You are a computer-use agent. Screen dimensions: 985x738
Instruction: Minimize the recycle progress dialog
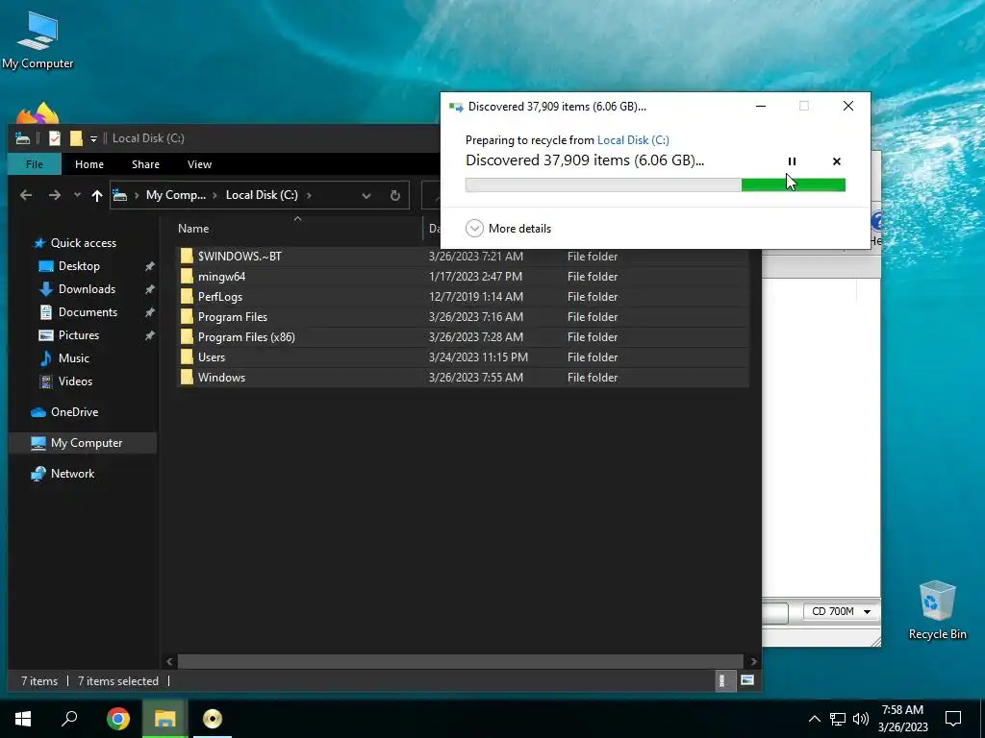pyautogui.click(x=760, y=106)
